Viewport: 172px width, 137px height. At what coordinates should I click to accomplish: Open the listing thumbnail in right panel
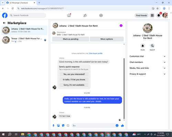(x=148, y=28)
